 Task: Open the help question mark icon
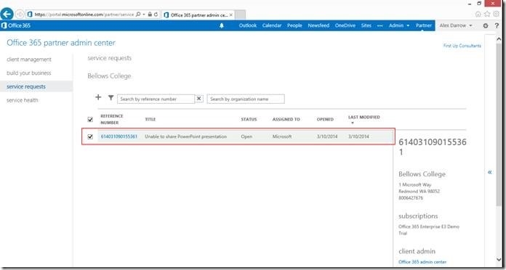tap(497, 26)
